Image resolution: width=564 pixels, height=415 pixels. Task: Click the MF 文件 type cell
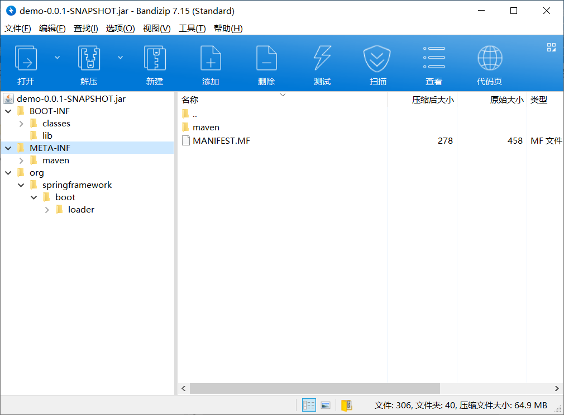(x=546, y=140)
